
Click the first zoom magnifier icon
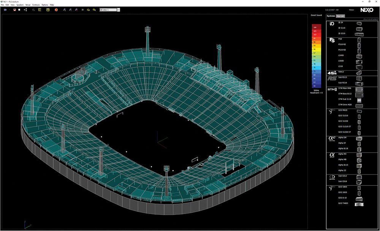[65, 10]
